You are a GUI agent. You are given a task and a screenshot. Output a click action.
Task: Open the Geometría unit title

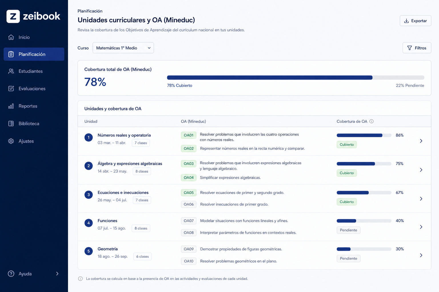click(x=108, y=249)
